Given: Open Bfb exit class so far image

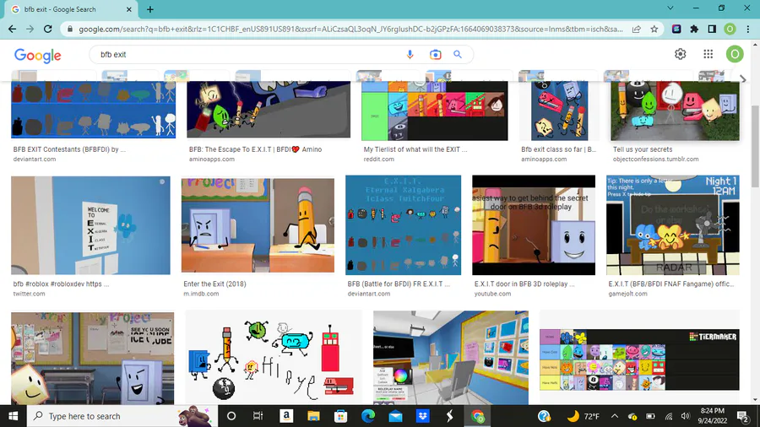Looking at the screenshot, I should tap(559, 111).
